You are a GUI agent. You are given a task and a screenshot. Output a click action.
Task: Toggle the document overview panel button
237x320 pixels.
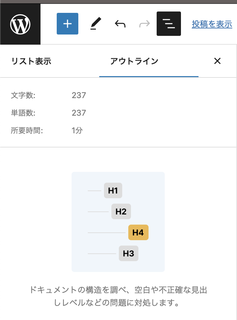169,24
